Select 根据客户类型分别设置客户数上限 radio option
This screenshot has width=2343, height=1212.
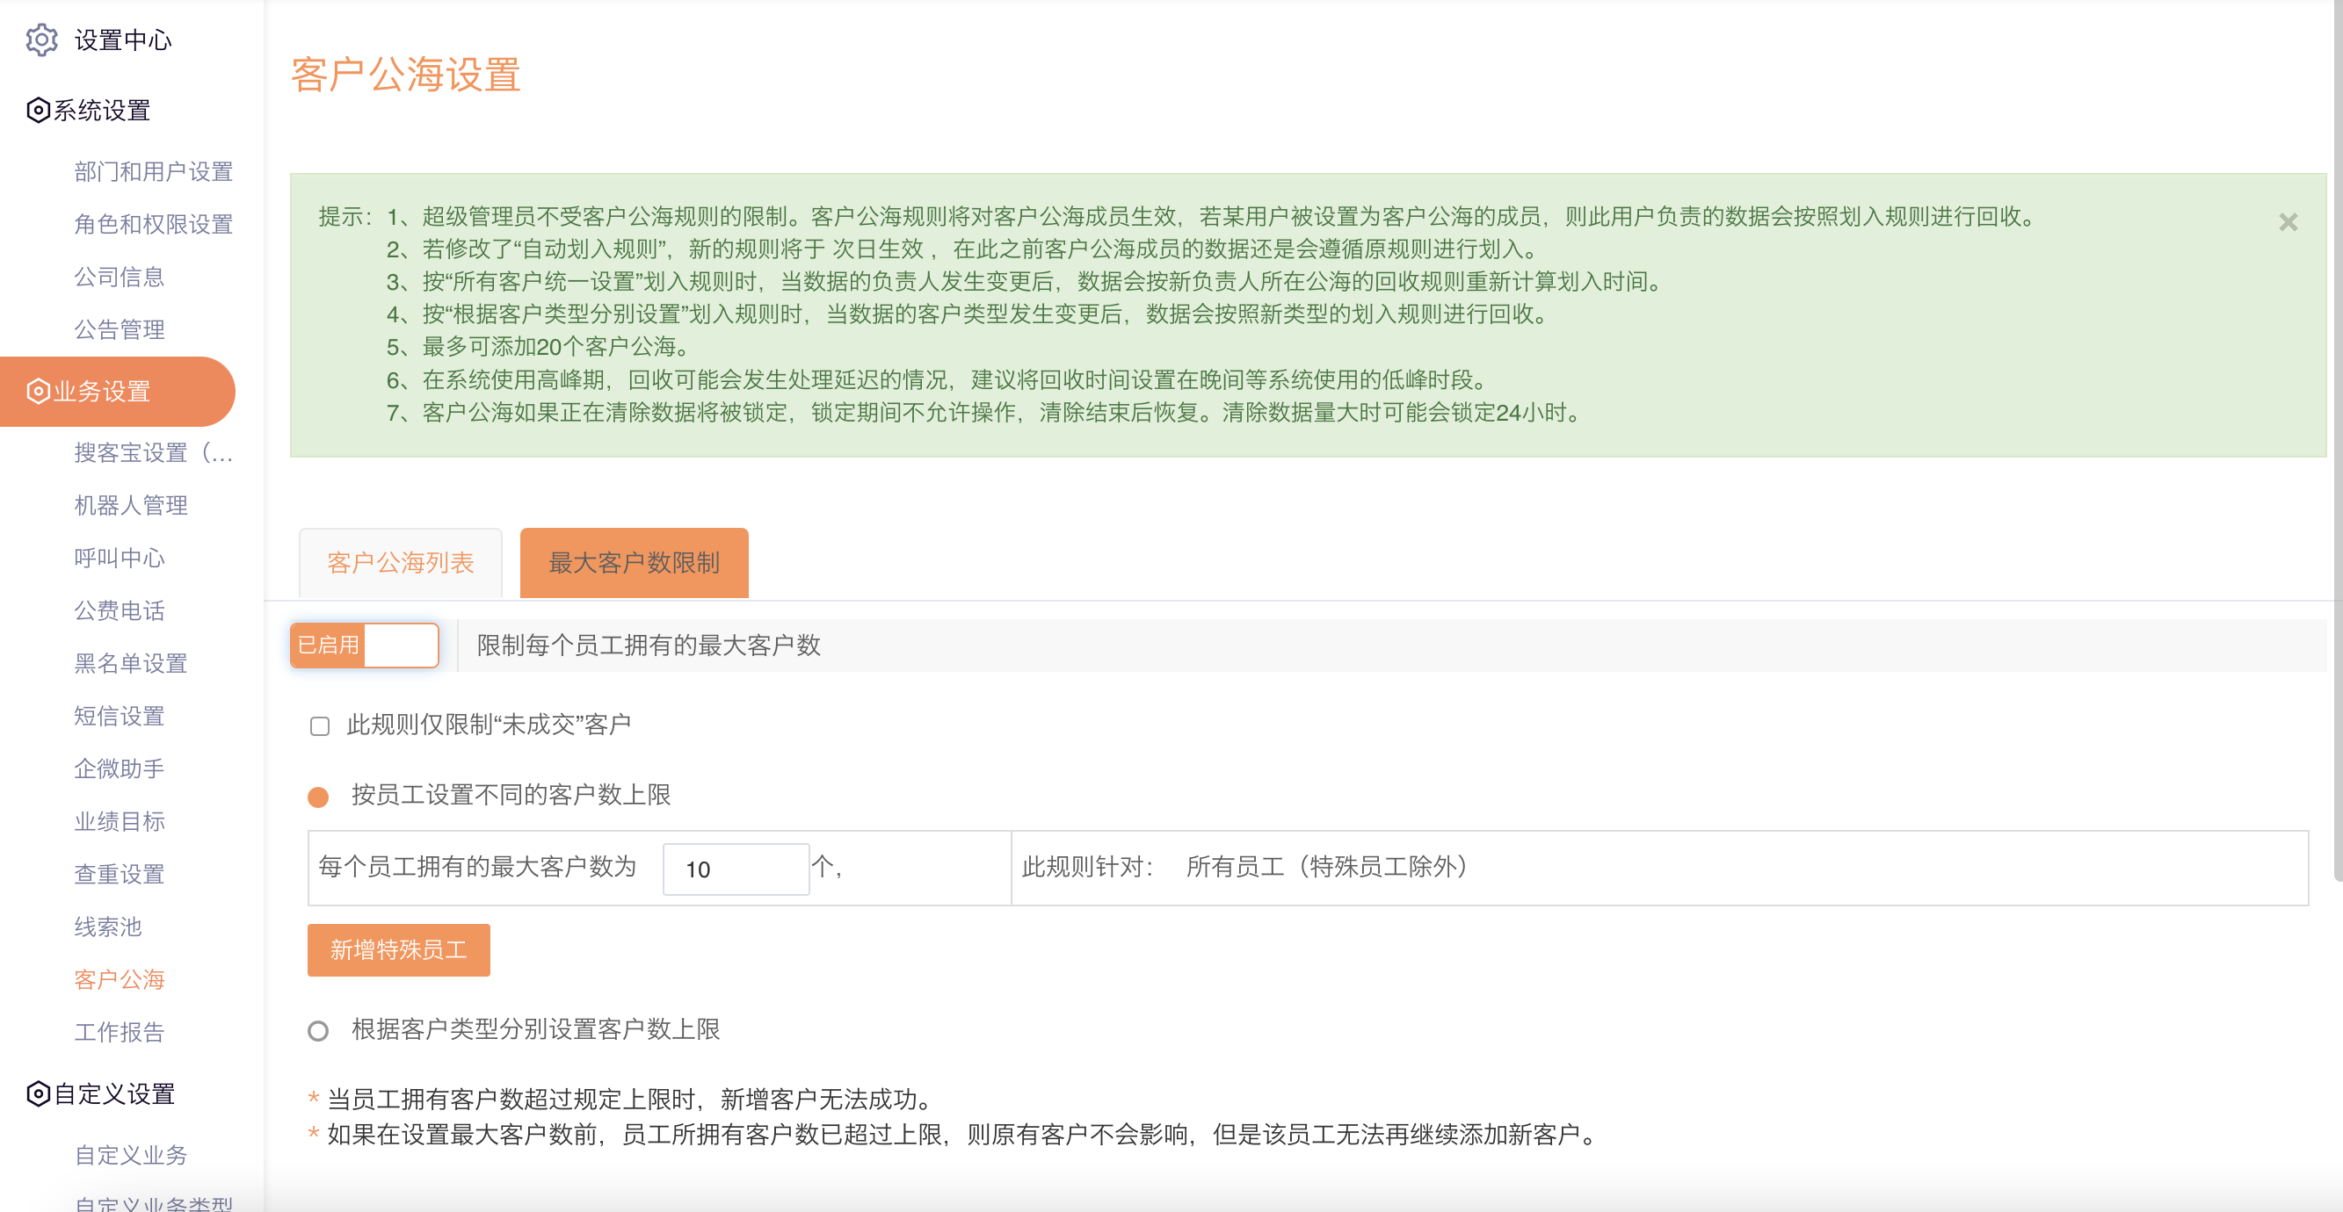click(318, 1031)
